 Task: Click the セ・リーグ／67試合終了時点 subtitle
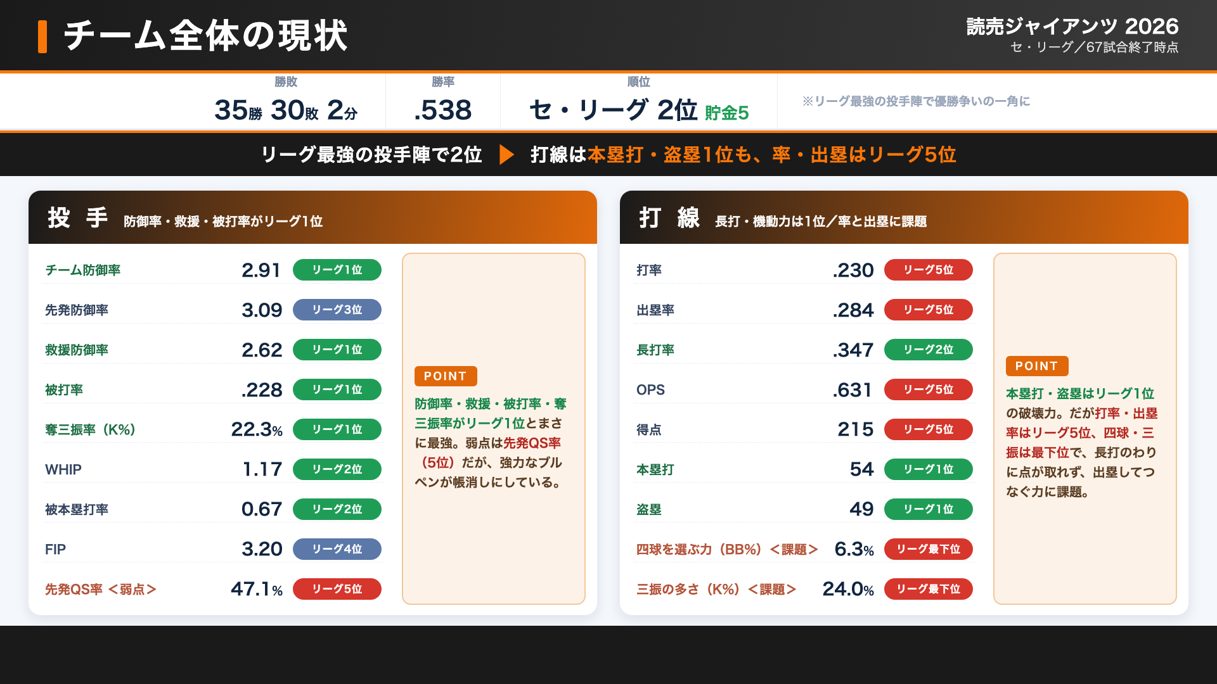coord(1094,47)
